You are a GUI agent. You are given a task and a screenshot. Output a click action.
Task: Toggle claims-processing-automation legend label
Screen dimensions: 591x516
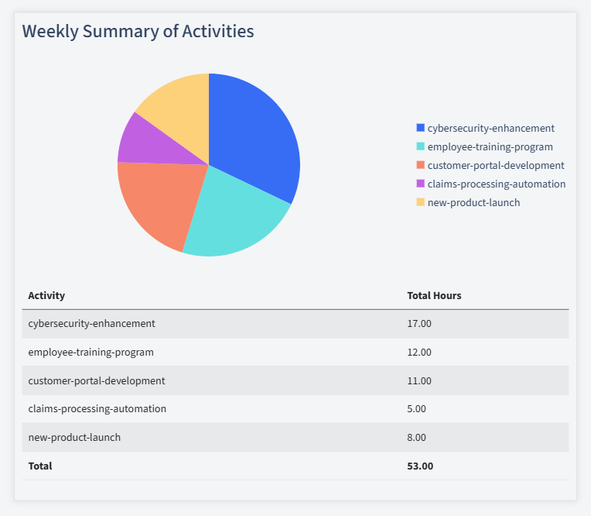pyautogui.click(x=497, y=184)
